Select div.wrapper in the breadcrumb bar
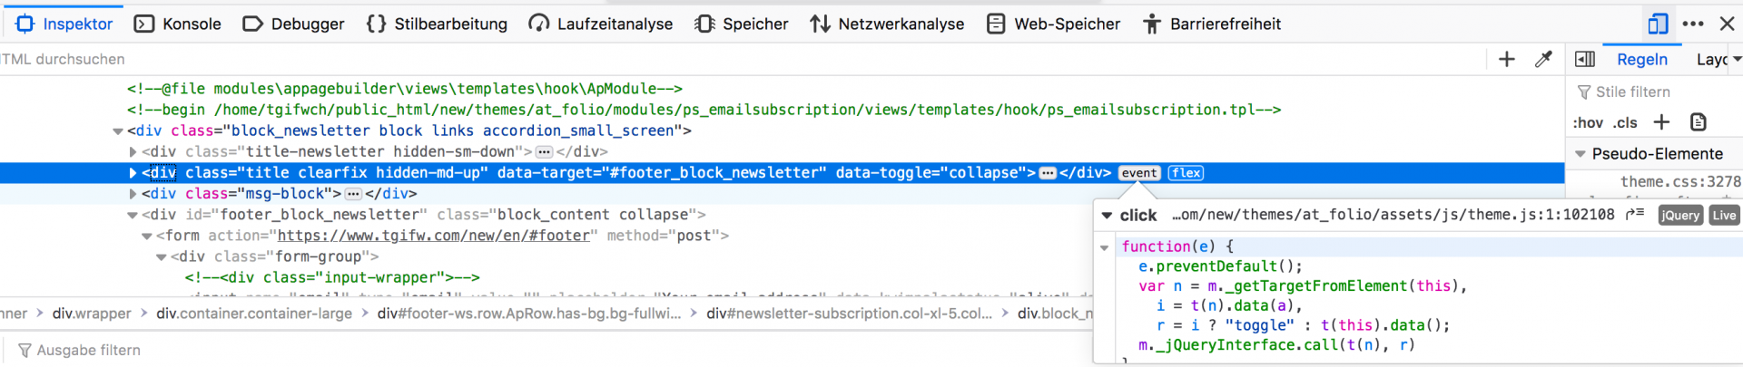This screenshot has width=1743, height=367. (92, 314)
